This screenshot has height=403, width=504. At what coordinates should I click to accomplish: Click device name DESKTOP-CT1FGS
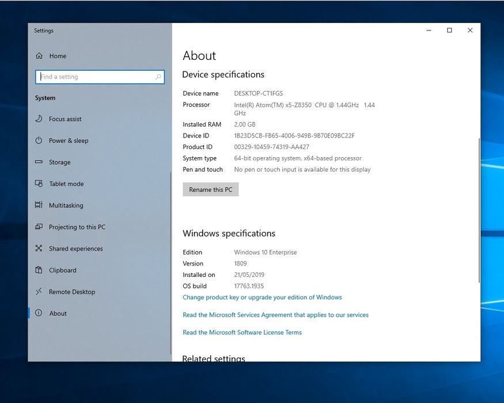pyautogui.click(x=259, y=93)
